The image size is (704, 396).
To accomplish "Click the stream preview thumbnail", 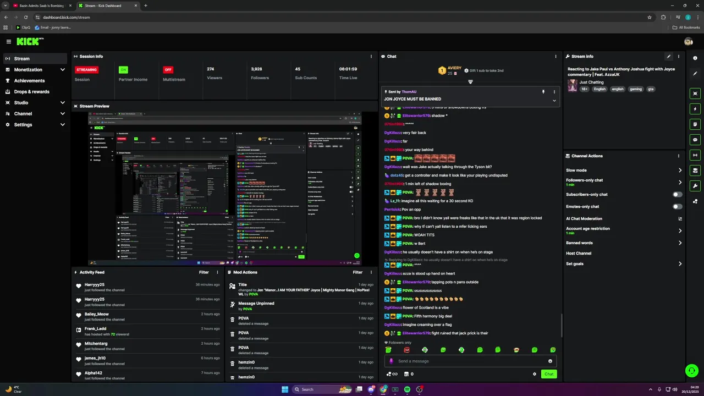I will point(225,189).
